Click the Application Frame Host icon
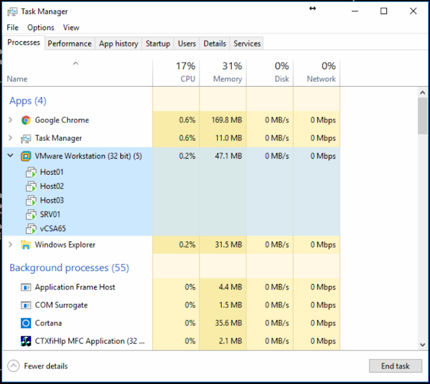Screen dimensions: 430x384 click(x=26, y=287)
